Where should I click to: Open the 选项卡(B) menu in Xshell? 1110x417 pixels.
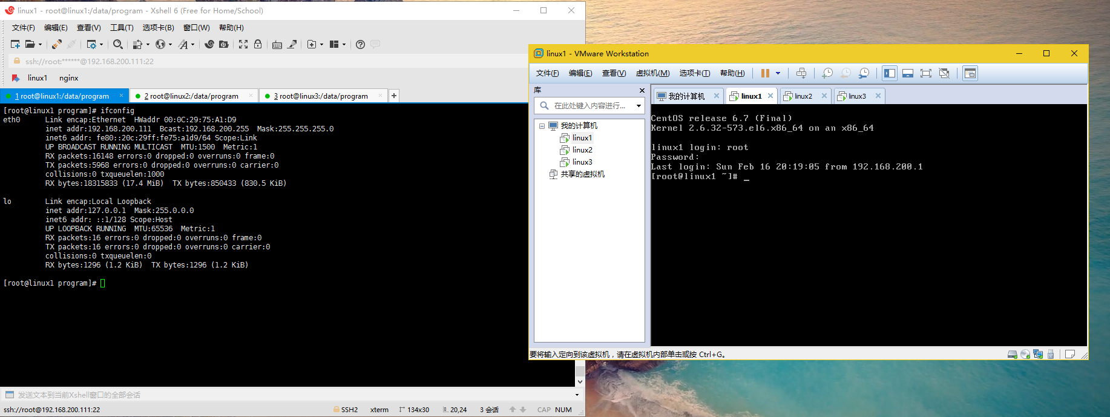pyautogui.click(x=159, y=28)
